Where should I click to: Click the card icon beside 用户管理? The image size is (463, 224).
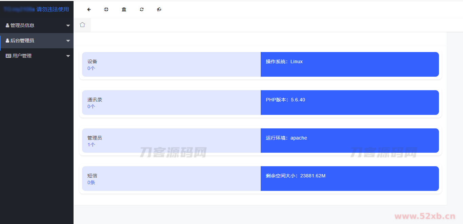8,55
